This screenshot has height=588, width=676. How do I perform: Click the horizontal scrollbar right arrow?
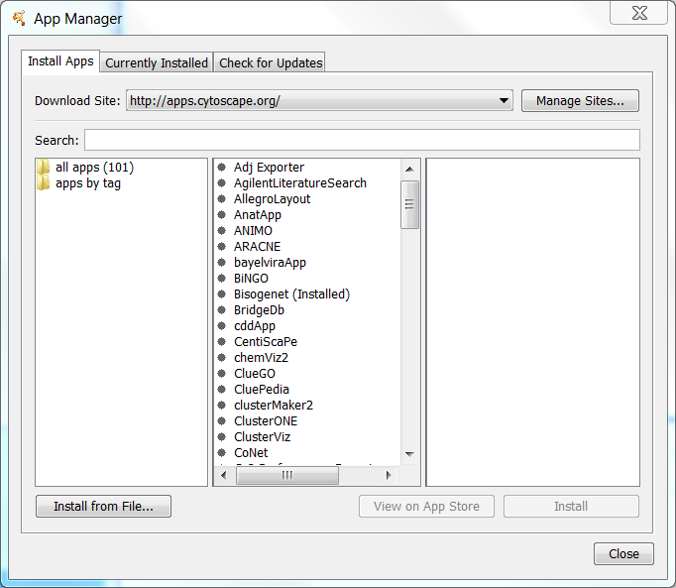(x=390, y=476)
